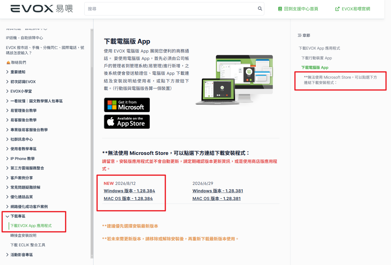This screenshot has height=265, width=391.
Task: Open 下載 ECLIK 整合工具 in sidebar
Action: [28, 245]
